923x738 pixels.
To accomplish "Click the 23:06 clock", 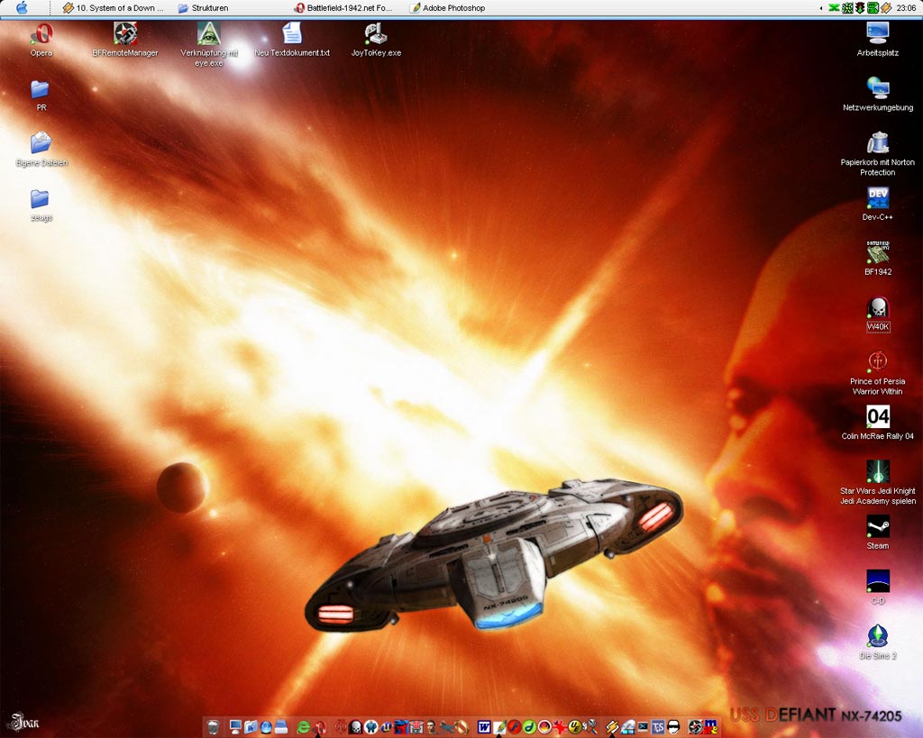I will [907, 8].
